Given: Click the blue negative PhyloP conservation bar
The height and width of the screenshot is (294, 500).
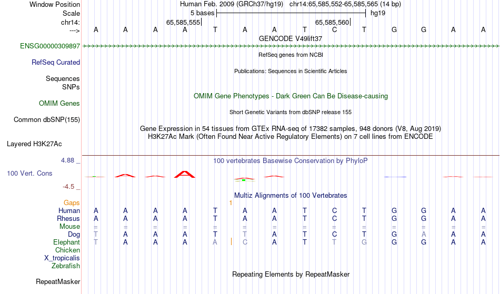Looking at the screenshot, I should tap(395, 177).
